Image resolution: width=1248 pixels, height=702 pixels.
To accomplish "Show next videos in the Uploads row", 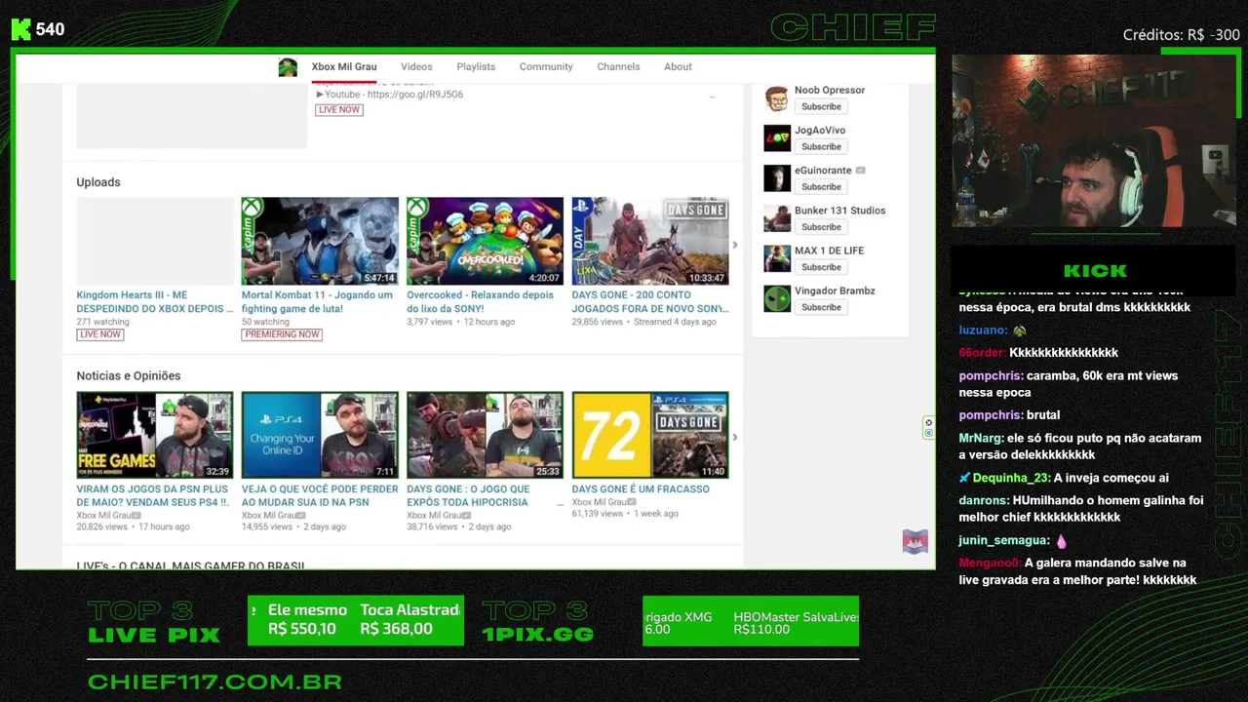I will pos(735,245).
